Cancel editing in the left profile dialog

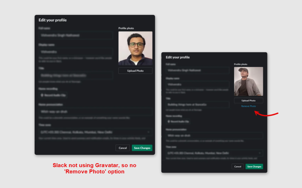click(122, 148)
